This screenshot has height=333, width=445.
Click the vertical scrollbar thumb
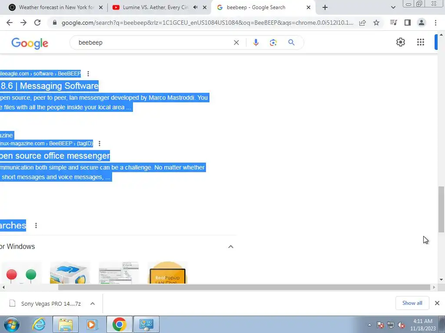[441, 209]
